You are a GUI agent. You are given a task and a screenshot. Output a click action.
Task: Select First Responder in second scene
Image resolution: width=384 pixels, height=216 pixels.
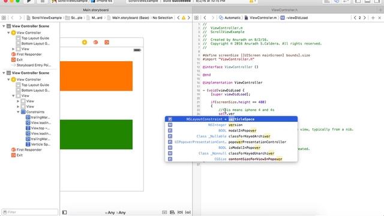[x=26, y=149]
